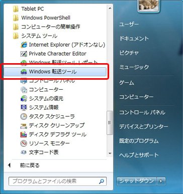Select the Tablet PC label
The width and height of the screenshot is (183, 194).
pyautogui.click(x=33, y=9)
